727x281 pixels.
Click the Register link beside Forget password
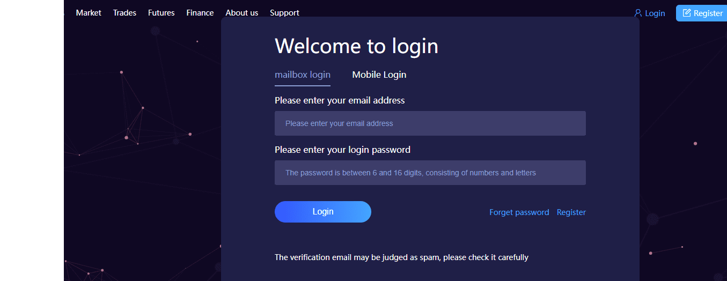pyautogui.click(x=571, y=212)
